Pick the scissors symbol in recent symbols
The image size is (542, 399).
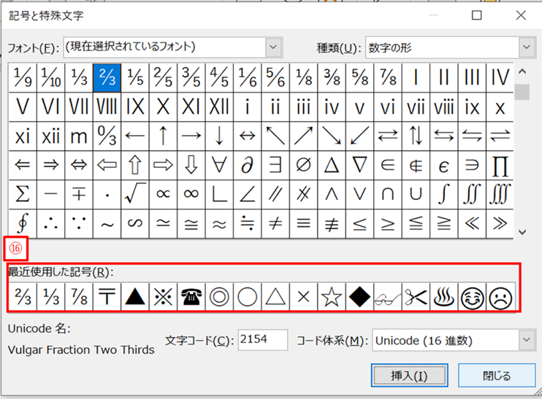pyautogui.click(x=416, y=298)
